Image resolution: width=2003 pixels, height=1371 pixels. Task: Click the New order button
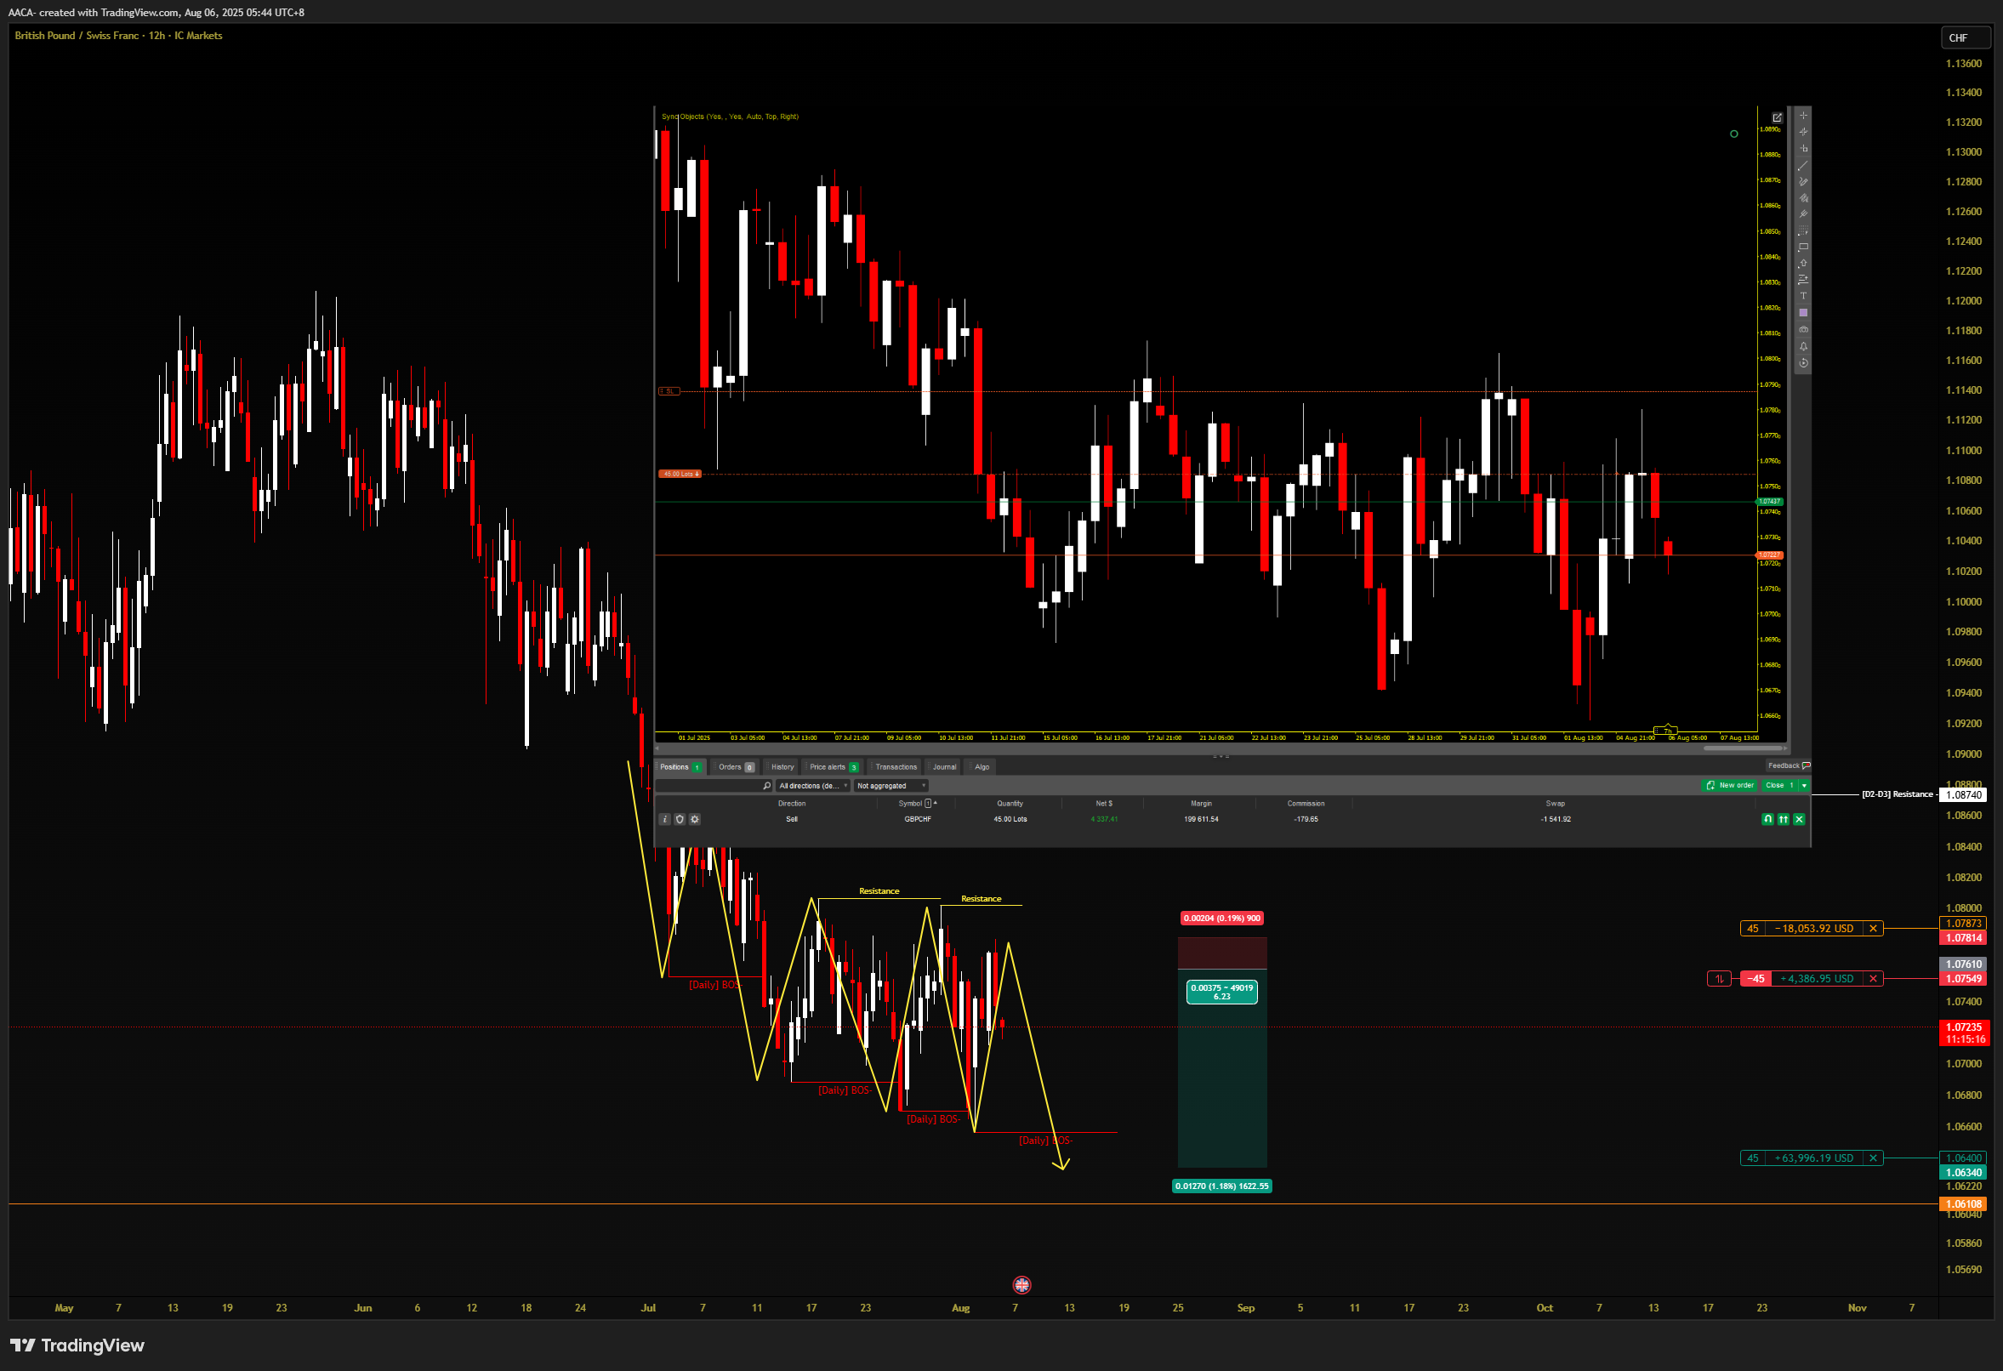click(x=1730, y=786)
